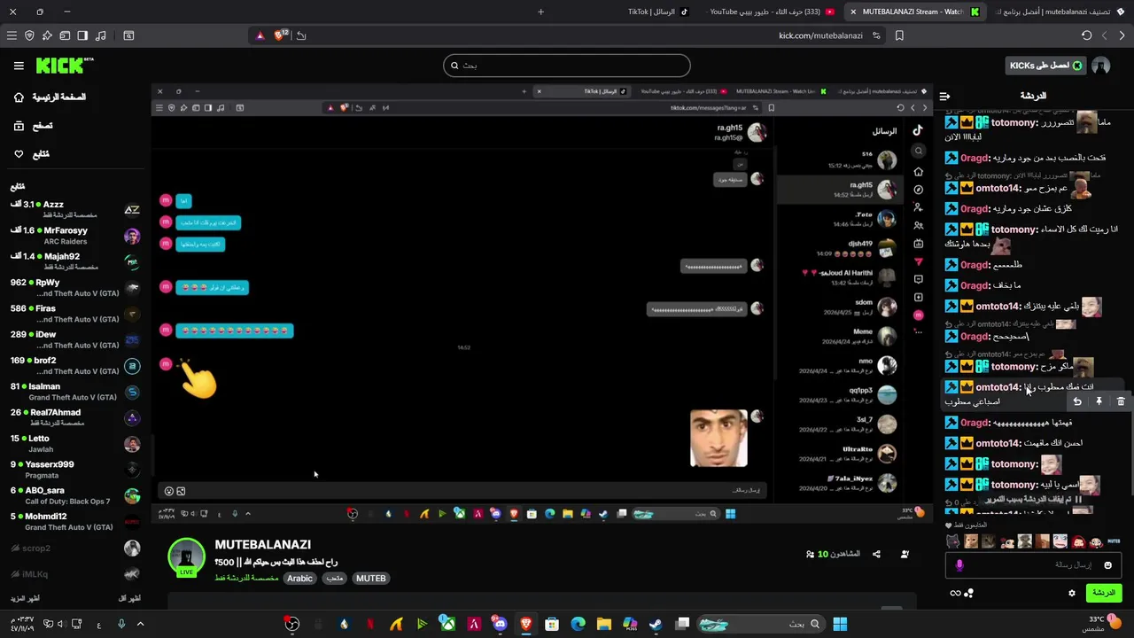
Task: Click the purple microphone icon in chat
Action: 959,564
